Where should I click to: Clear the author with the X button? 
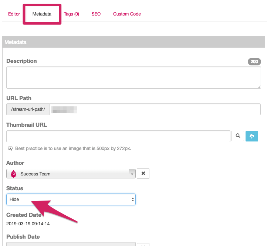[x=143, y=174]
